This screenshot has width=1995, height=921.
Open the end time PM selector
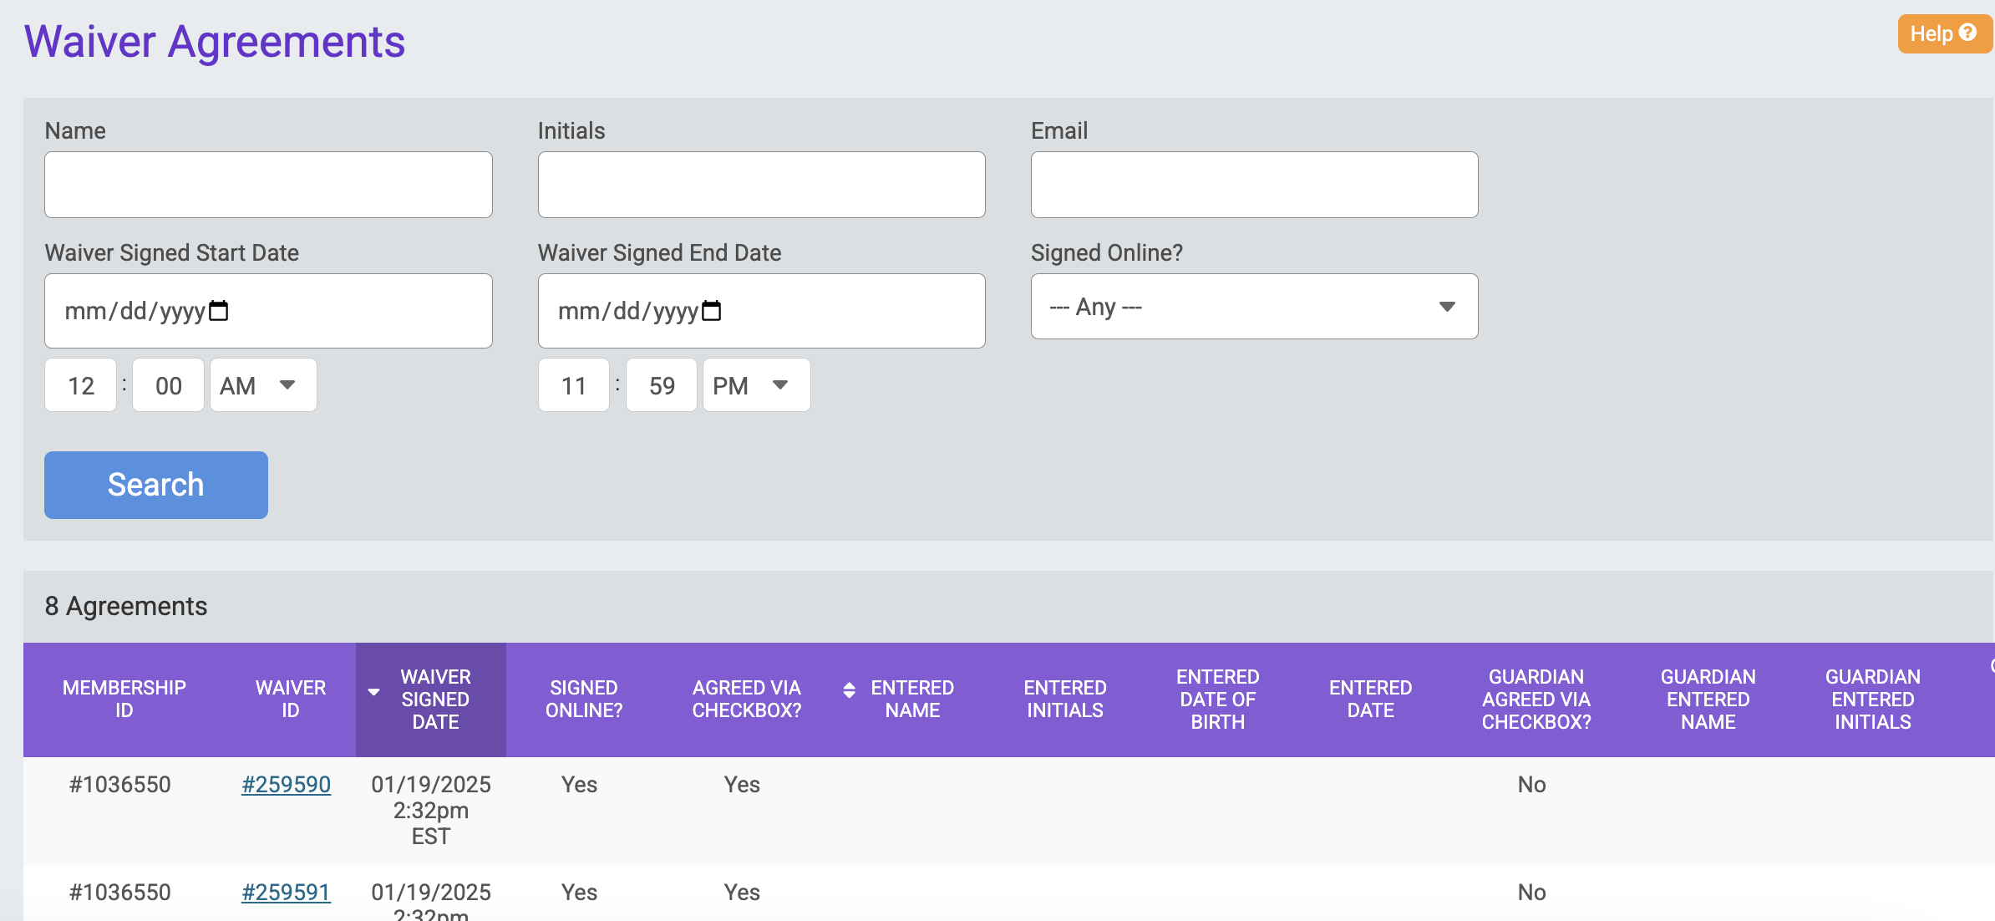tap(755, 385)
